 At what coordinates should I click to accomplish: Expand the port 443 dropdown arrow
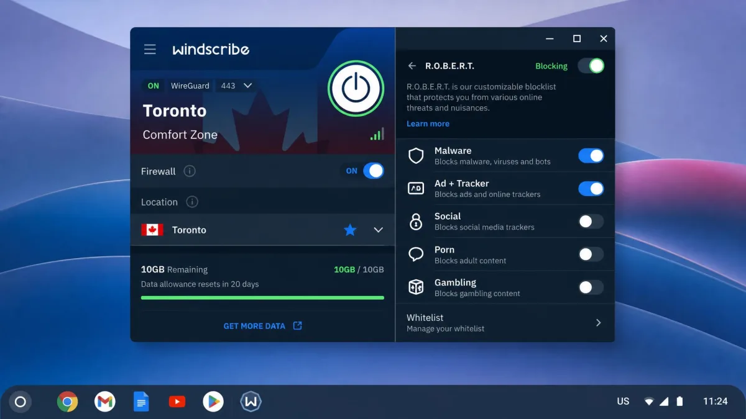[x=248, y=86]
